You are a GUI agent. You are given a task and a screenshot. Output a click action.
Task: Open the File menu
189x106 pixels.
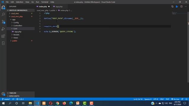[7, 2]
